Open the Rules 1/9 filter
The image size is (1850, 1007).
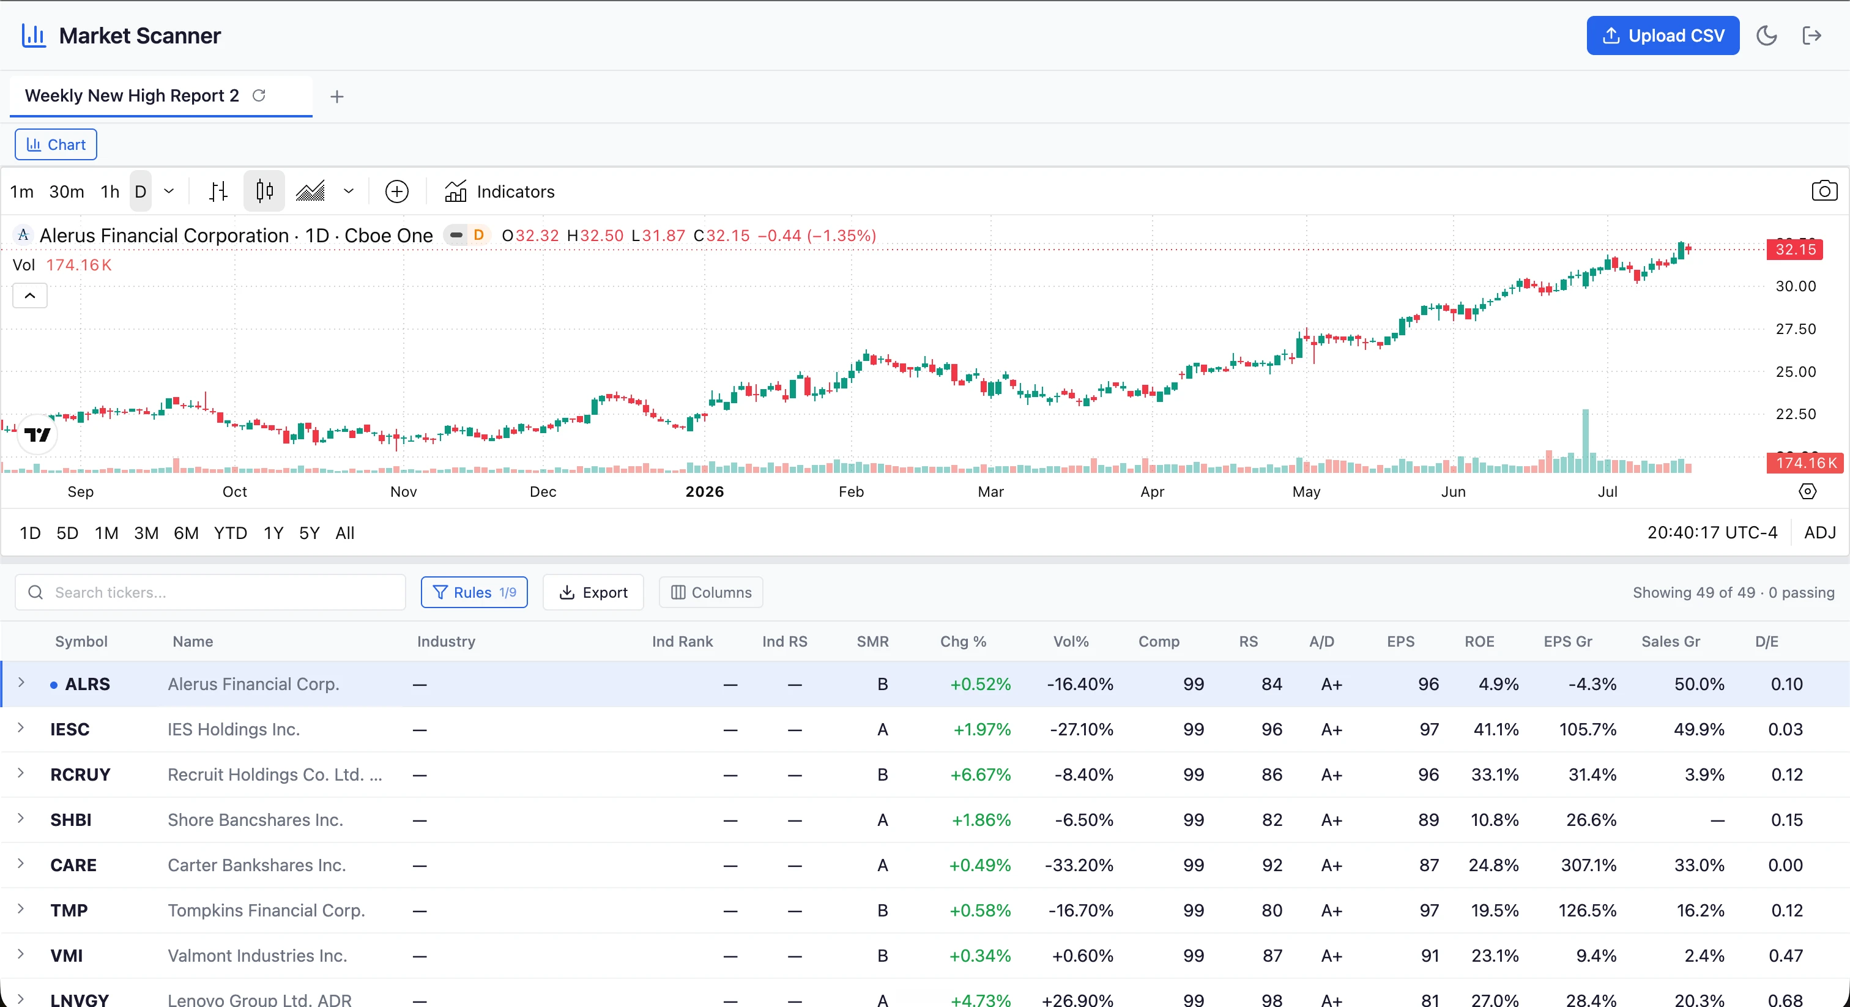click(x=474, y=593)
